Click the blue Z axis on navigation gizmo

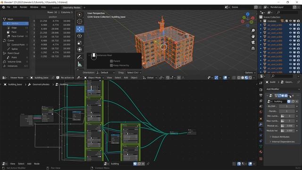pos(248,14)
